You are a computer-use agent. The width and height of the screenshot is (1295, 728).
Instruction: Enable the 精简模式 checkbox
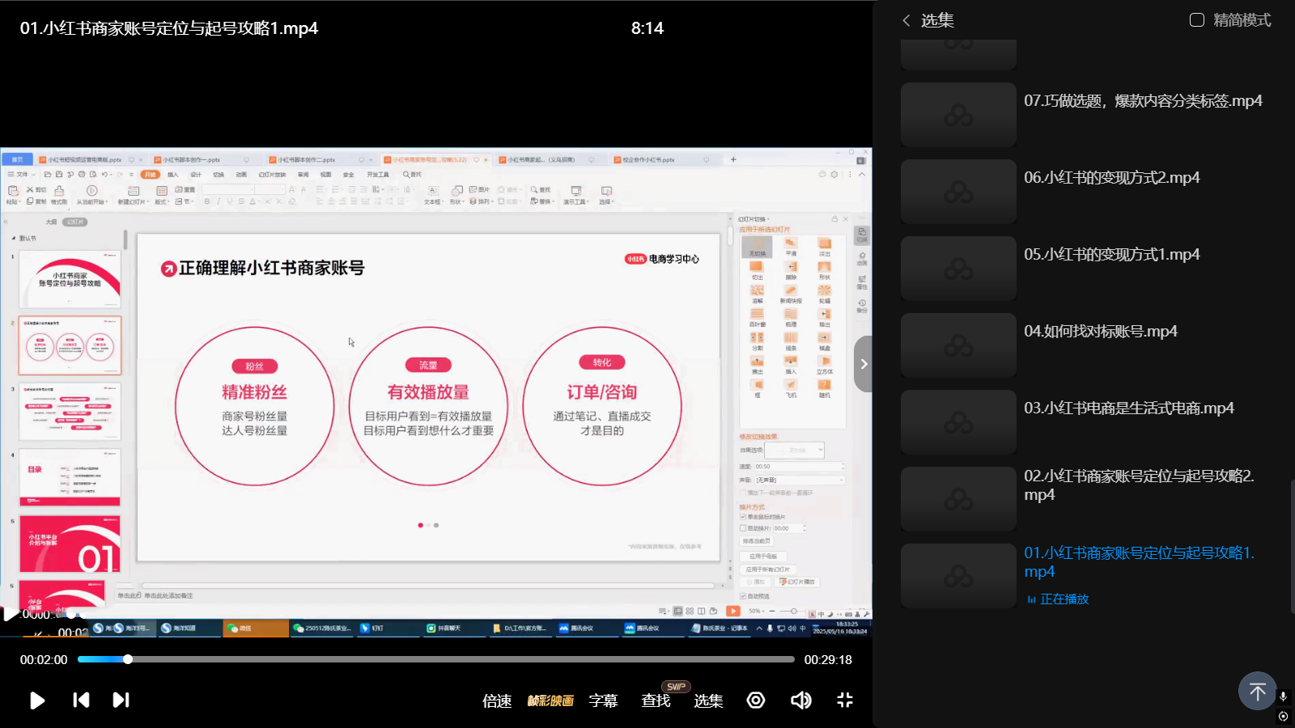pyautogui.click(x=1197, y=20)
